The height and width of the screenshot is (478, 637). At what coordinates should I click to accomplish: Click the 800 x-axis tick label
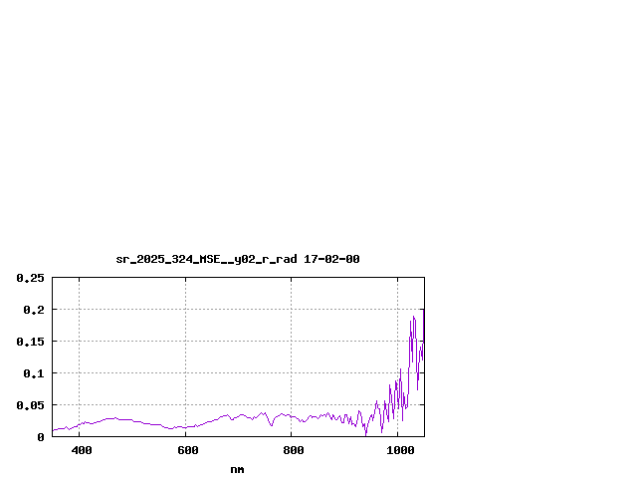(292, 451)
